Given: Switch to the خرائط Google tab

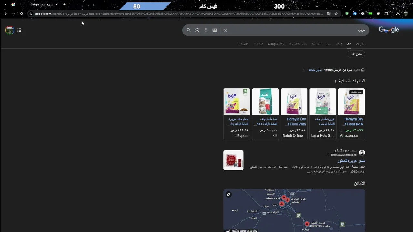Looking at the screenshot, I should (x=277, y=44).
